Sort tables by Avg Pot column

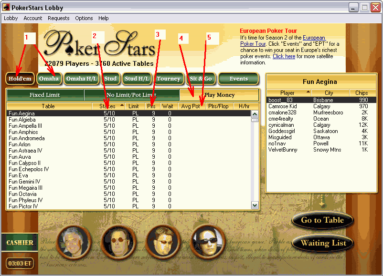coord(192,106)
